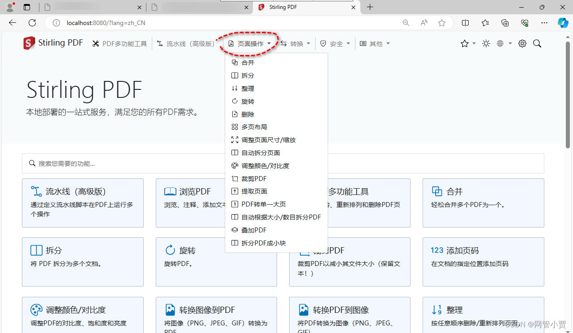Image resolution: width=573 pixels, height=333 pixels.
Task: Choose 叠加PDF menu entry
Action: (276, 230)
